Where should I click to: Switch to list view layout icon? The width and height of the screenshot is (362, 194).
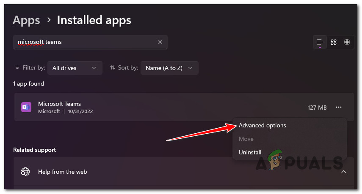tap(320, 42)
